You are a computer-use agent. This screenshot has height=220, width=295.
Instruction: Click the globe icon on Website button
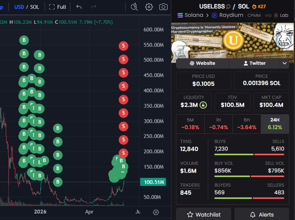pyautogui.click(x=192, y=63)
